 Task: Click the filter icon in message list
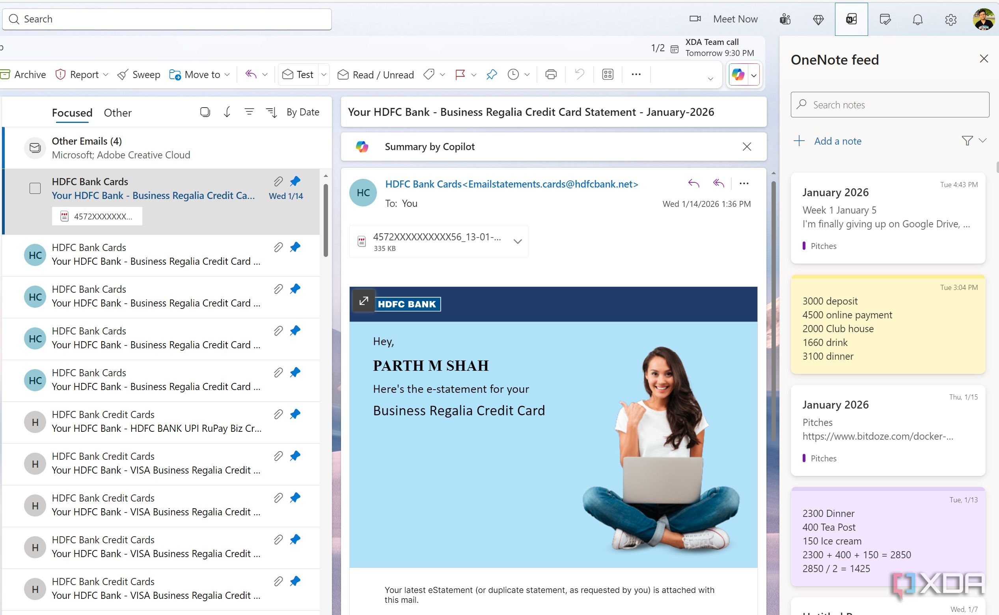(249, 112)
